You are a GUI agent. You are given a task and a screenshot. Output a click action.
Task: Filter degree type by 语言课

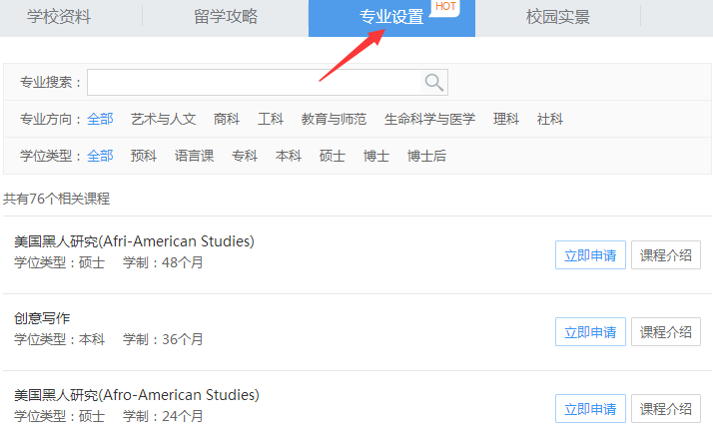tap(194, 156)
